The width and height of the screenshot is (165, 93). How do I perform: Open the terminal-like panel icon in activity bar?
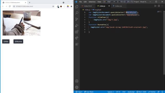click(x=77, y=44)
